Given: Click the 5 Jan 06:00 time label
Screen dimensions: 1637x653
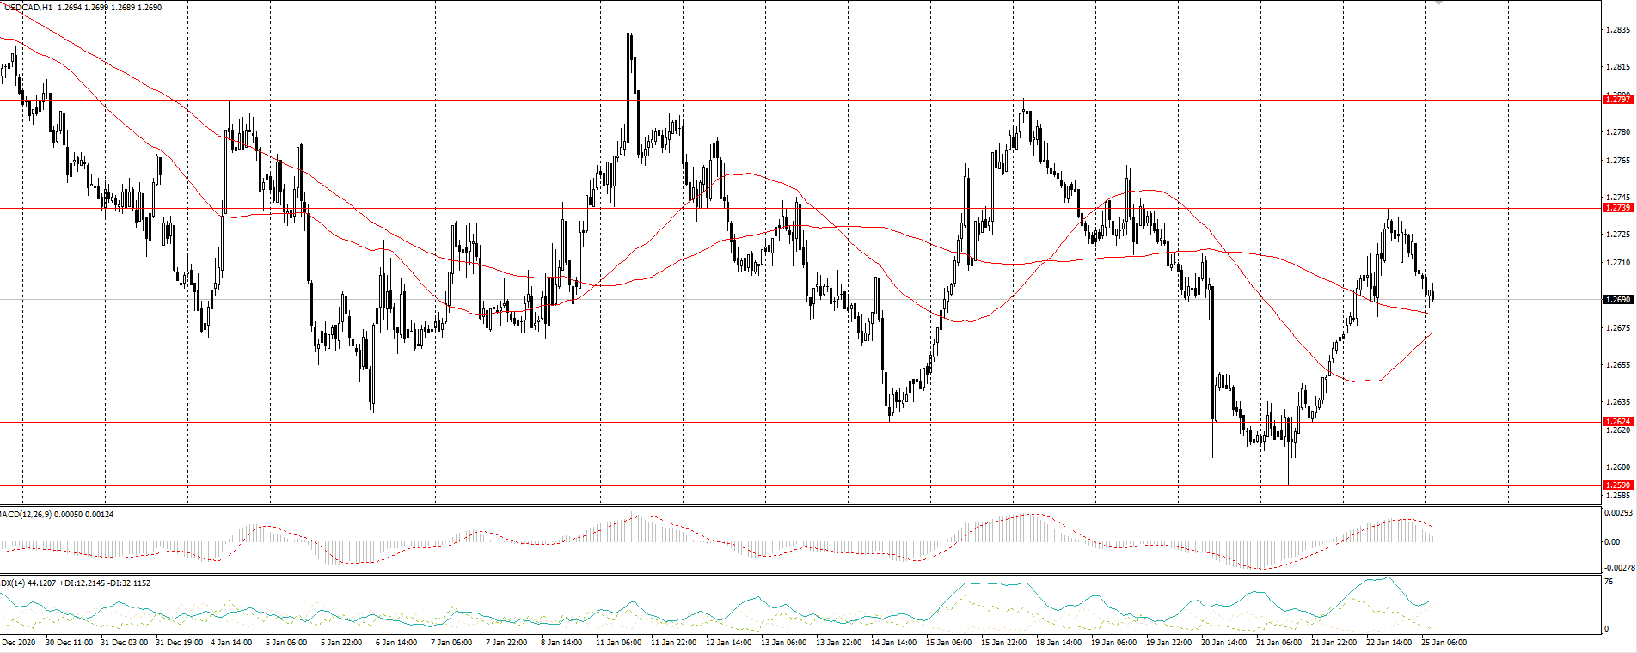Looking at the screenshot, I should [286, 643].
